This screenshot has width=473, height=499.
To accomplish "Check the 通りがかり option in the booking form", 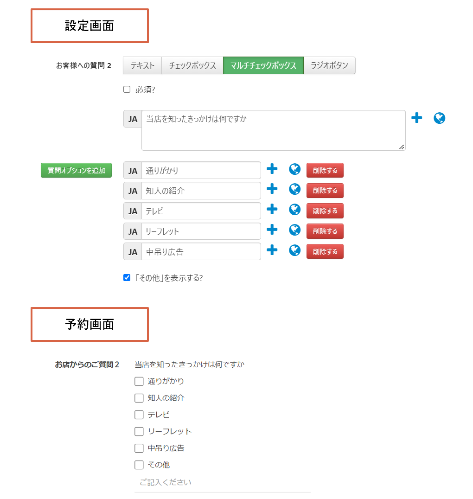I will click(139, 381).
